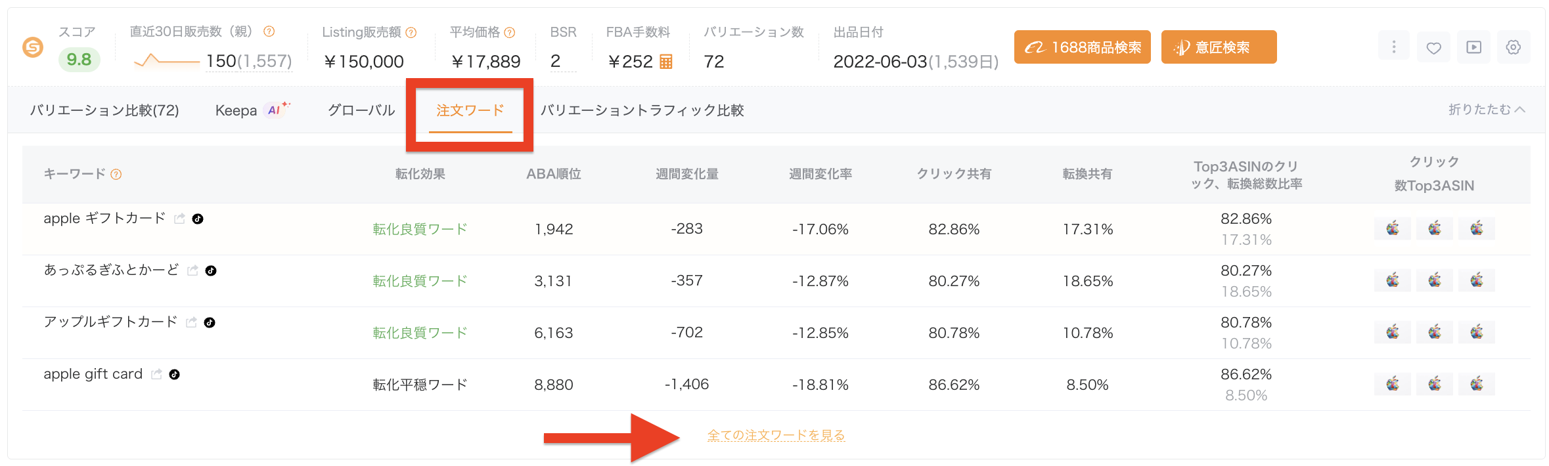Viewport: 1549px width, 466px height.
Task: Click 転化平穏ワード label in apple gift card row
Action: pyautogui.click(x=420, y=385)
